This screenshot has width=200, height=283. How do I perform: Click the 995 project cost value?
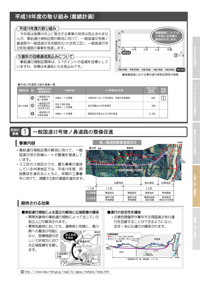click(153, 98)
